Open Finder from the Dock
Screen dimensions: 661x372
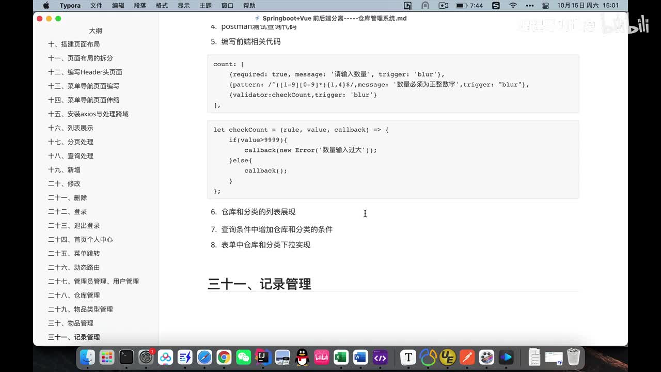(x=87, y=357)
